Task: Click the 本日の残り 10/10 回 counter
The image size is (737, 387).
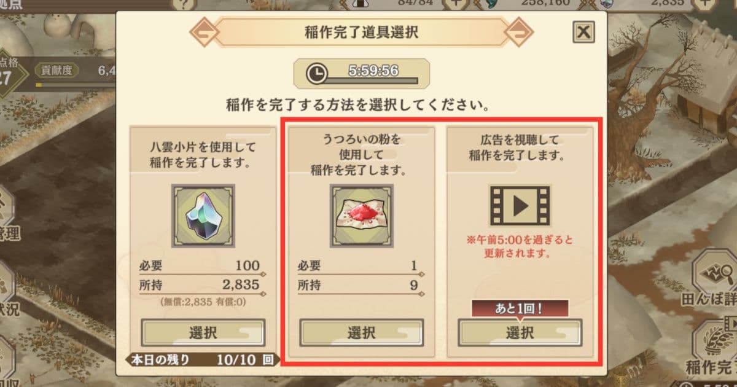Action: [x=200, y=359]
